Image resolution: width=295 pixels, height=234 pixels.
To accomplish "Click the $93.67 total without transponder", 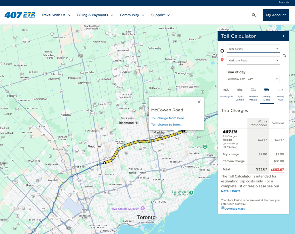I will 279,170.
